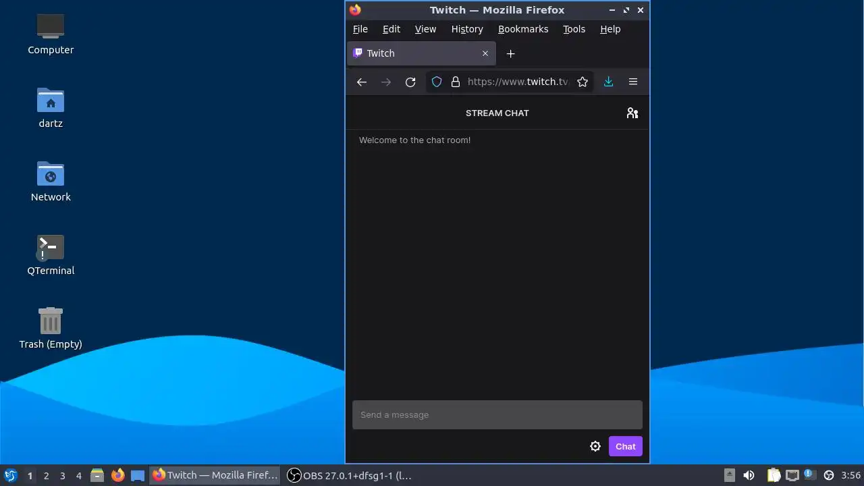
Task: Open the LXQt start menu
Action: pyautogui.click(x=10, y=475)
